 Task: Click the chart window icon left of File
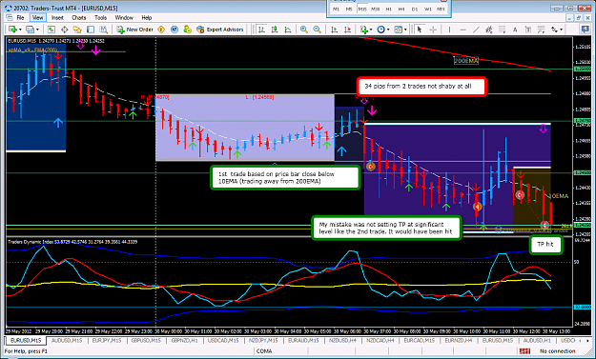coord(9,17)
